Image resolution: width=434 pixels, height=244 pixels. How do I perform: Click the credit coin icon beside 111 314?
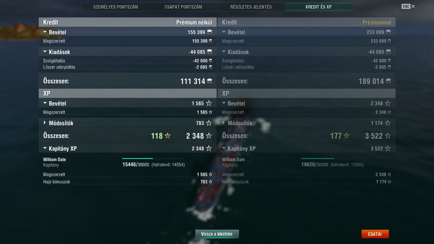pyautogui.click(x=210, y=81)
